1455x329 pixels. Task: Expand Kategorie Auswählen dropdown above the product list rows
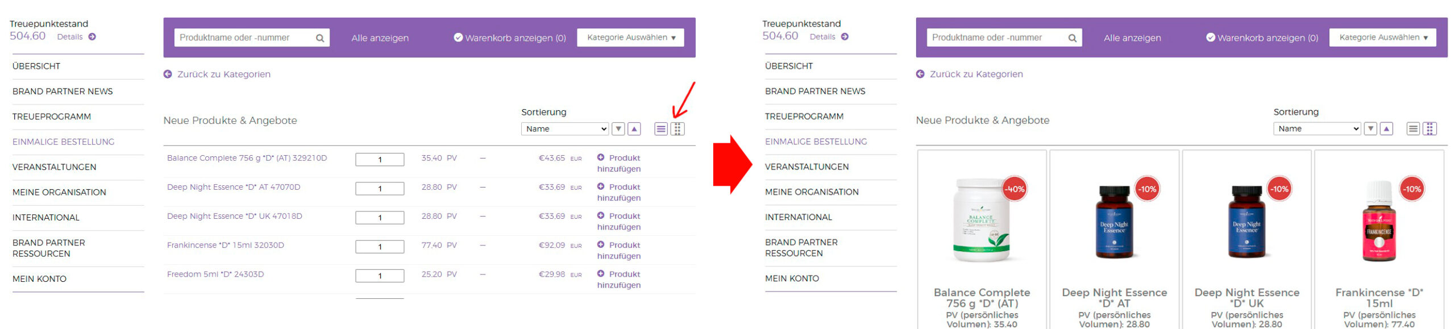coord(630,38)
